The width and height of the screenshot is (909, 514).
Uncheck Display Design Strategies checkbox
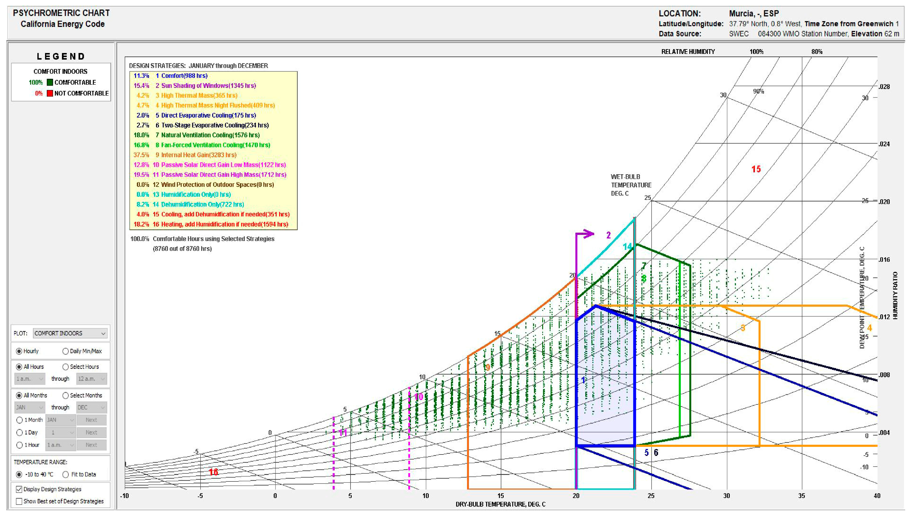tap(19, 489)
